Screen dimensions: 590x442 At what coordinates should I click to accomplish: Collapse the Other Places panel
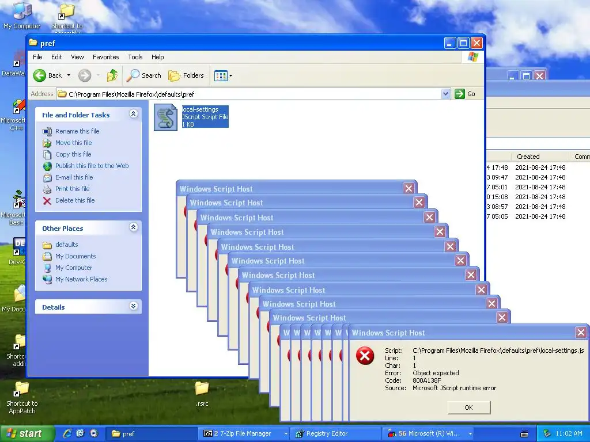[x=133, y=227]
